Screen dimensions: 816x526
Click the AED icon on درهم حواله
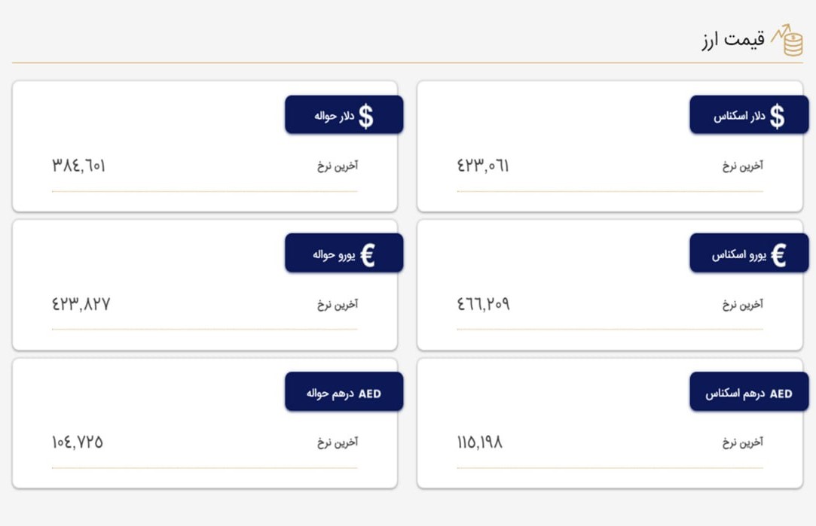click(369, 394)
